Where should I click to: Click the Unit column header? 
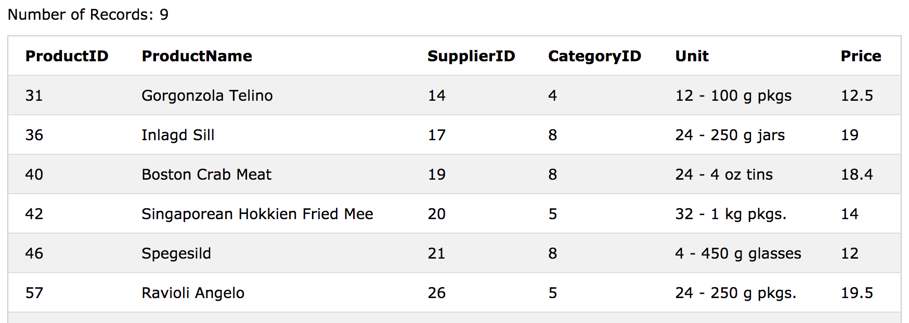692,56
